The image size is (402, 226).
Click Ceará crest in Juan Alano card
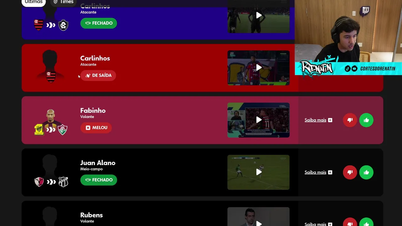63,182
